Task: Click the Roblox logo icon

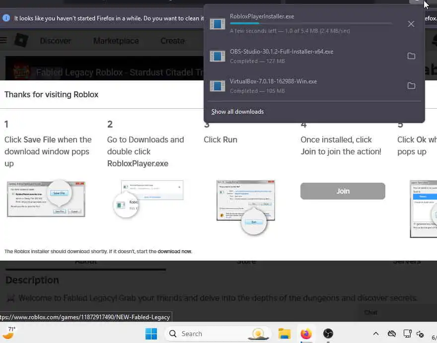Action: [x=21, y=40]
